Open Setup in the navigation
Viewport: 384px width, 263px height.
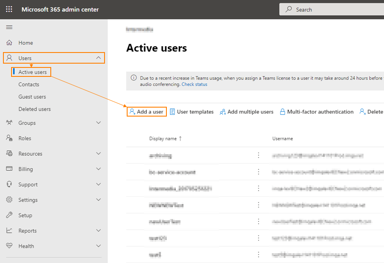coord(25,215)
